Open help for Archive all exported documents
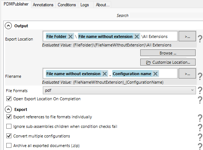This screenshot has width=203, height=150. 200,147
